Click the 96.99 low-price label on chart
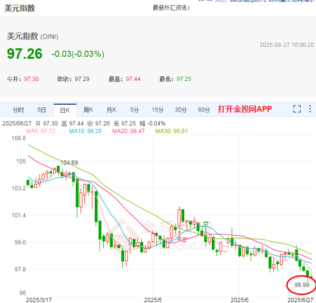Image resolution: width=316 pixels, height=303 pixels. click(302, 285)
